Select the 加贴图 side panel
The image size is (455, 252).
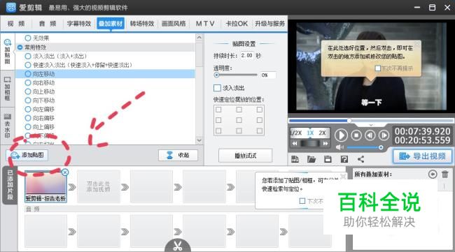[x=8, y=52]
